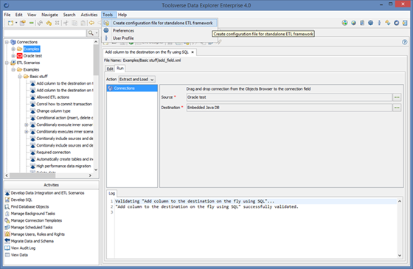Select Allowed ETL actions scenario
This screenshot has width=413, height=269.
click(x=52, y=97)
